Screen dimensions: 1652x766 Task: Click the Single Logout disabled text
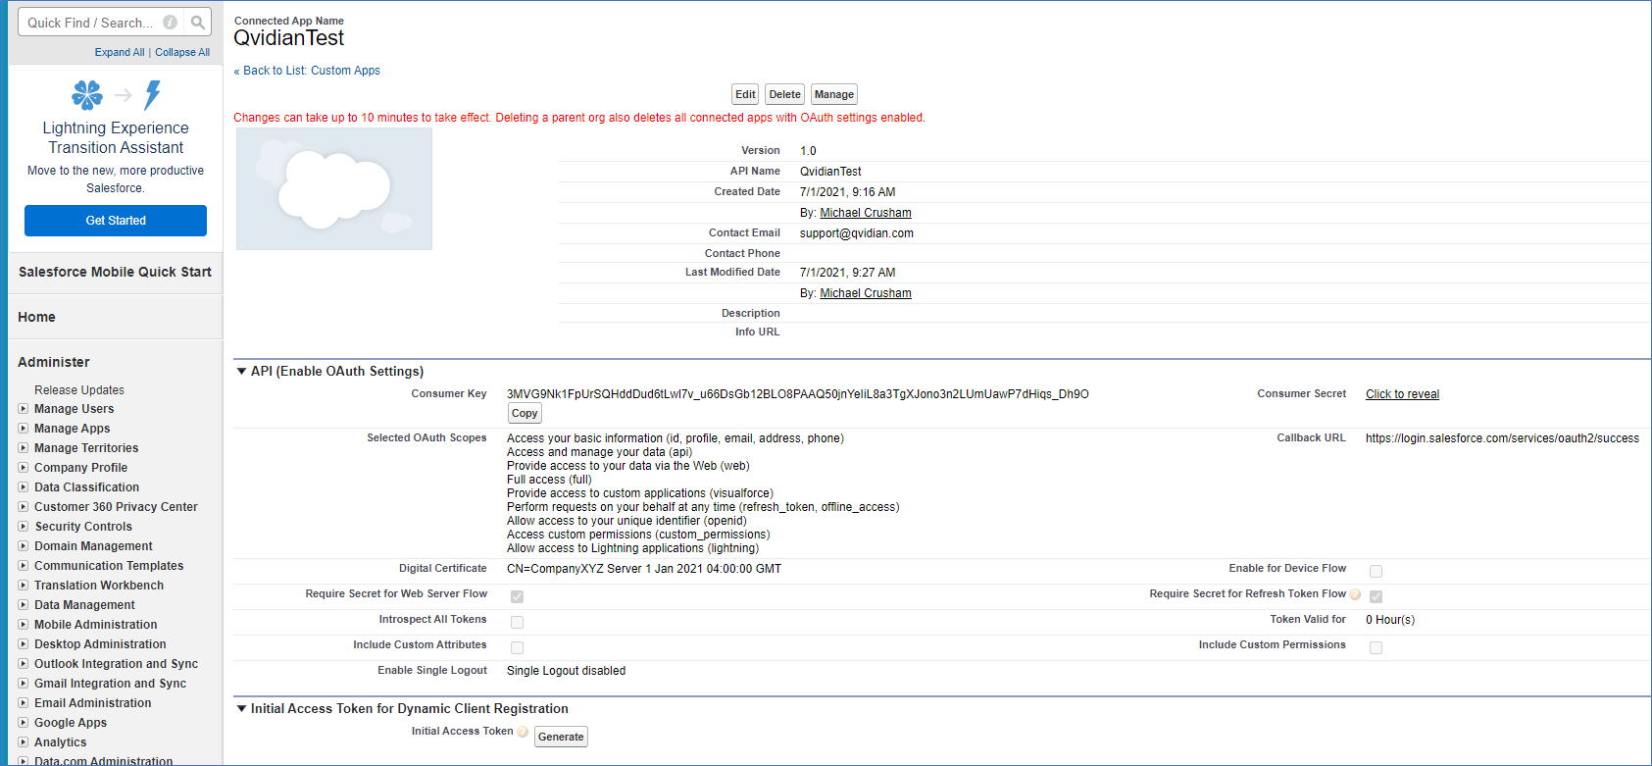566,671
